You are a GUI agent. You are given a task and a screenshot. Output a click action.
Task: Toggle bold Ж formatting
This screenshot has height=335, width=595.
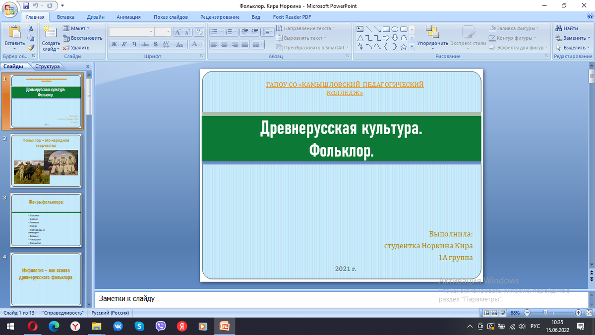[114, 44]
